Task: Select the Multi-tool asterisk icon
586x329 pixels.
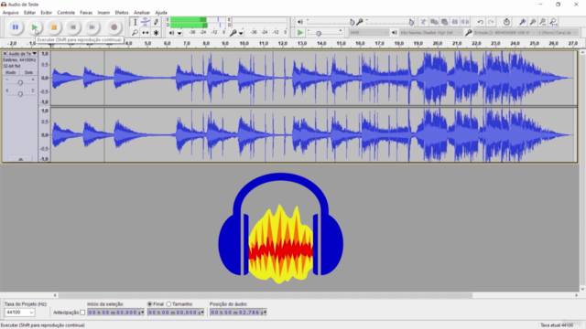Action: click(157, 33)
